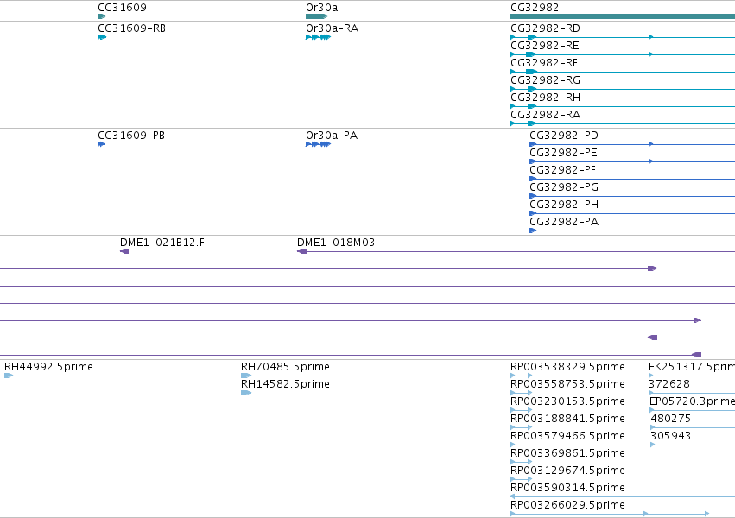The image size is (735, 518).
Task: Click the CG32982-RF transcript label
Action: pyautogui.click(x=544, y=63)
